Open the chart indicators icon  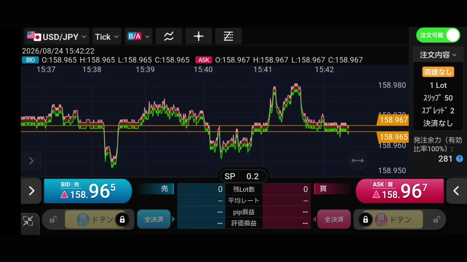[x=169, y=36]
